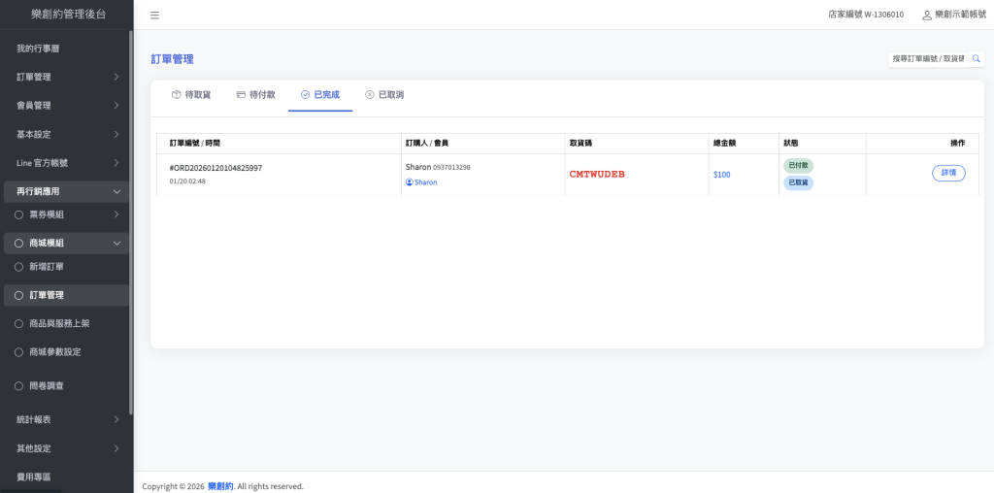Click the 樂創約 footer link

(x=220, y=486)
